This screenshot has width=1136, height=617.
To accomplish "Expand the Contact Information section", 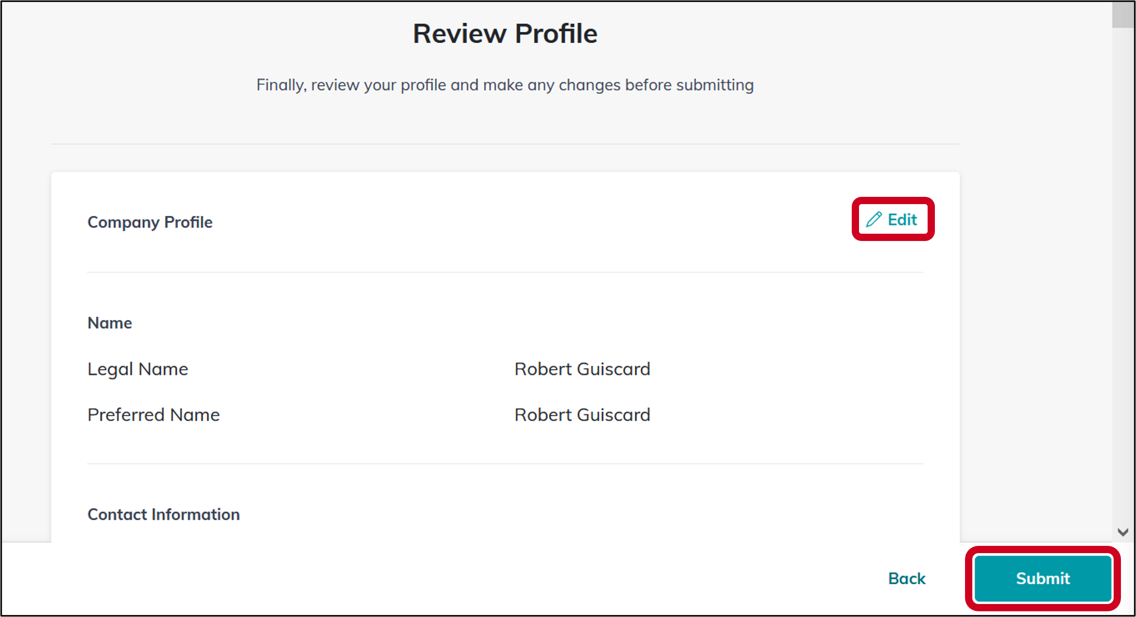I will coord(163,514).
